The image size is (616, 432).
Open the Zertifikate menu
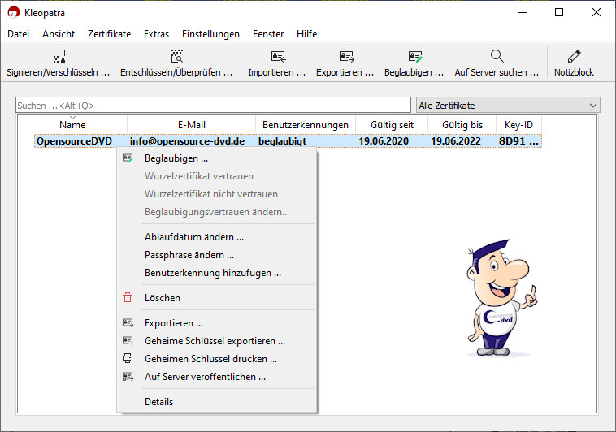point(109,34)
